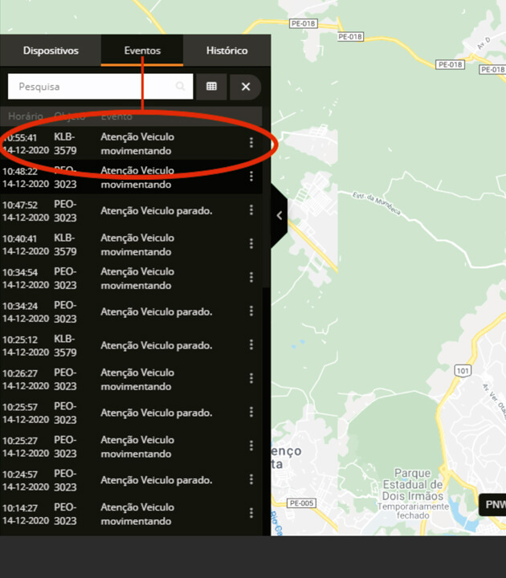Open options menu for 10:25:27 event
The height and width of the screenshot is (578, 506).
coord(251,446)
